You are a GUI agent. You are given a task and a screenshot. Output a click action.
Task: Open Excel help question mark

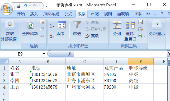148,13
